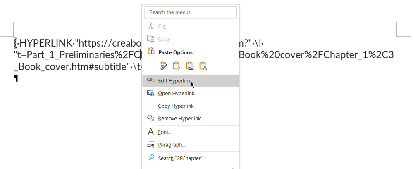
Task: Select the Keep Text Only paste icon
Action: [x=203, y=66]
